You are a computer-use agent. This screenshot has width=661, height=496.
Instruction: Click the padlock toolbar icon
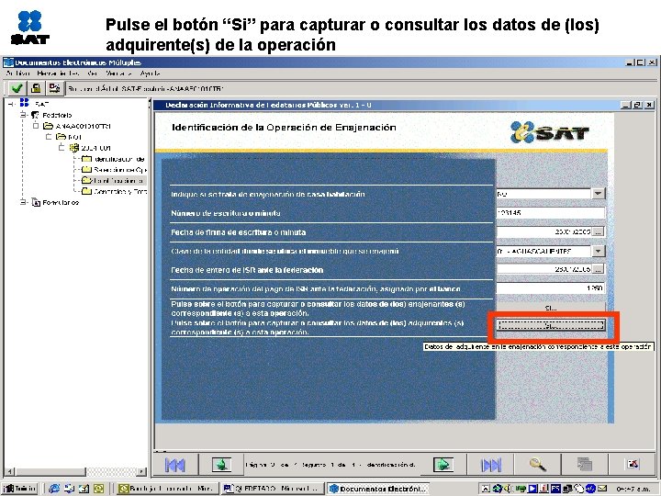36,88
